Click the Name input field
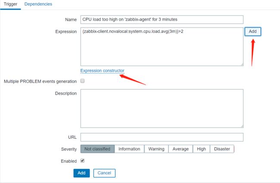Image resolution: width=280 pixels, height=183 pixels. pos(162,20)
